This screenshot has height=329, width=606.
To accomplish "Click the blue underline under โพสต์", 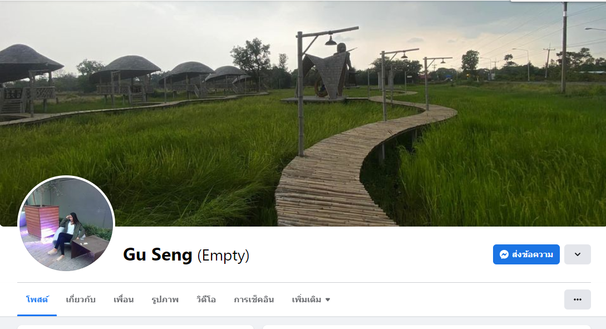I will click(37, 315).
